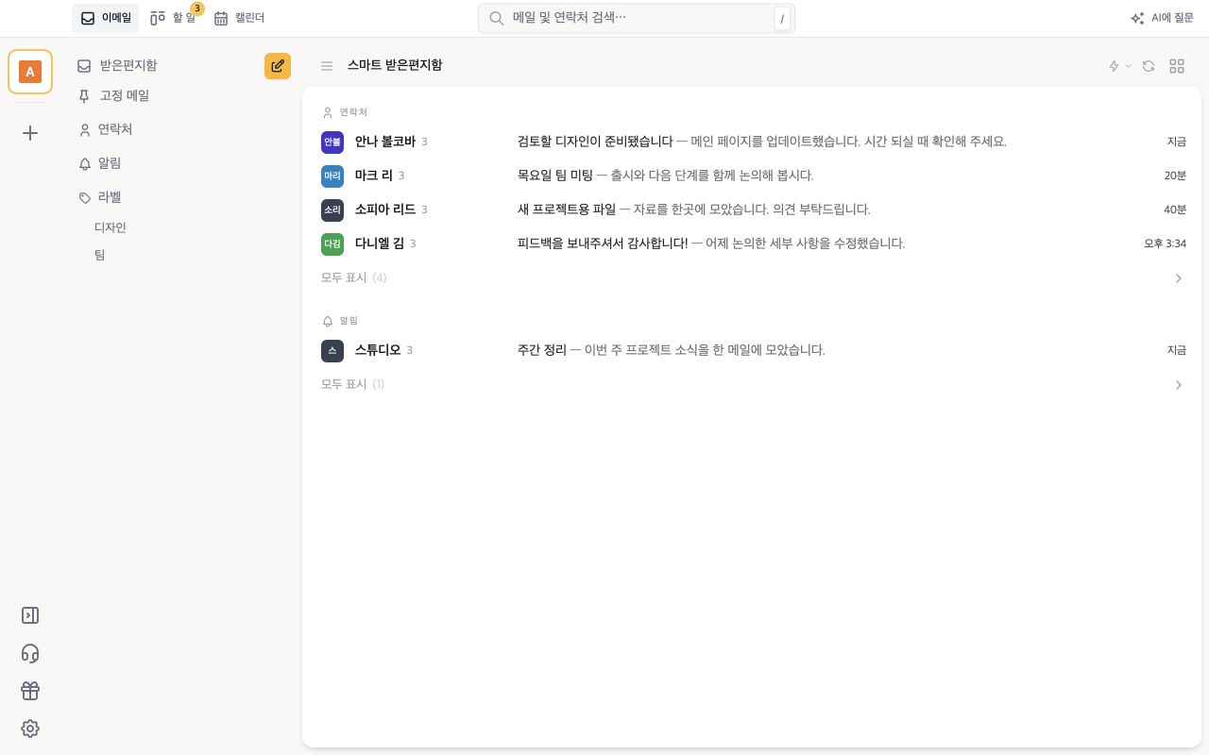Open the email 새 프로젝트용 파일

pos(754,210)
